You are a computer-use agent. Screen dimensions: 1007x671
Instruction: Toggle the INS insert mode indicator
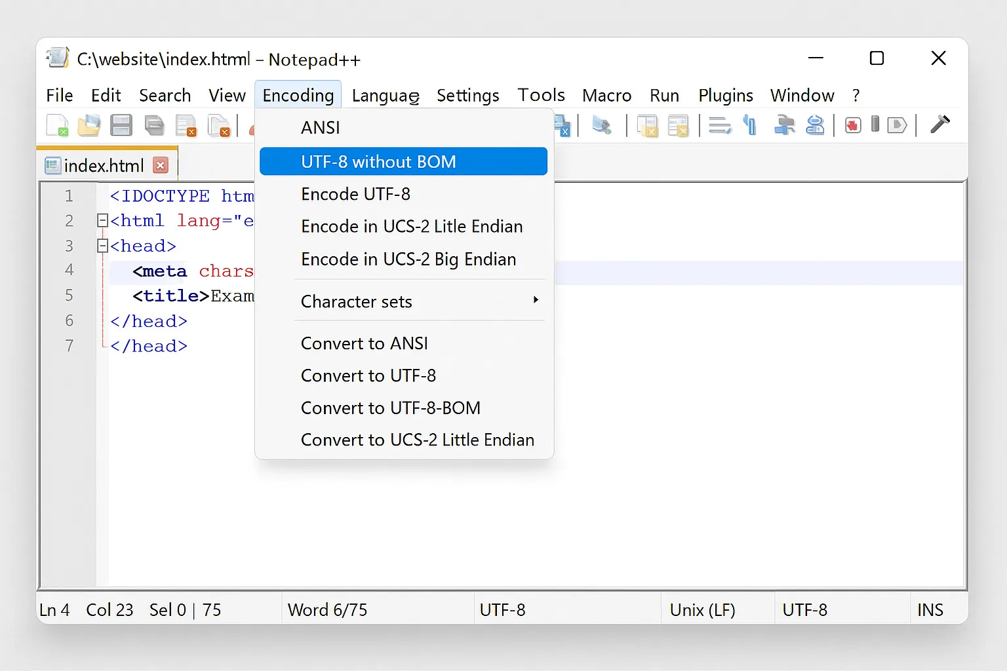930,610
